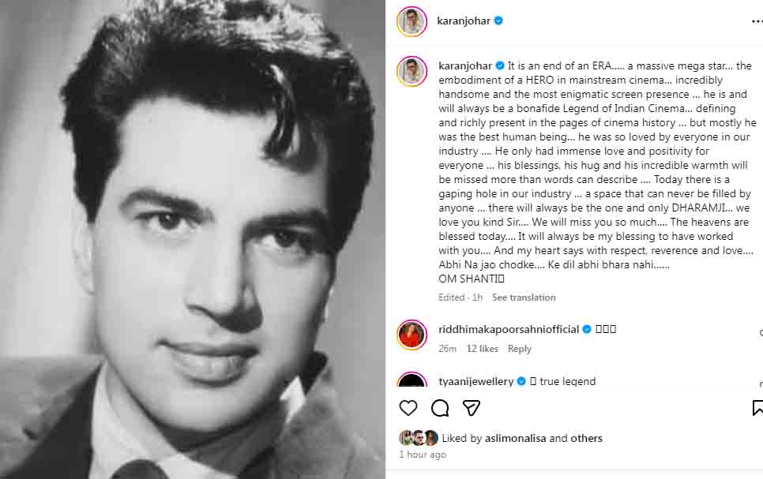Share the post with the paper plane icon
Viewport: 763px width, 479px height.
pos(472,408)
